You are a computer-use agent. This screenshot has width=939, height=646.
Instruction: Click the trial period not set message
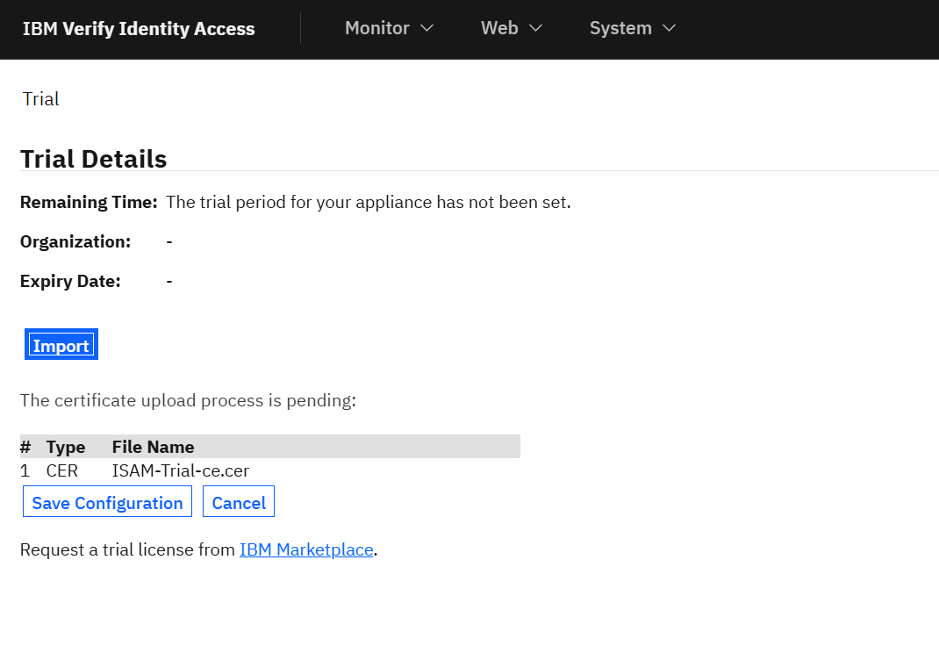(369, 203)
